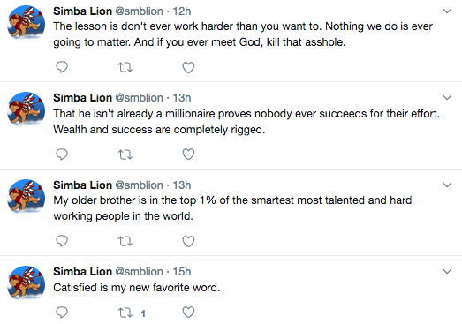The width and height of the screenshot is (462, 324).
Task: Reply to the 'Catisfied' tweet
Action: (62, 313)
